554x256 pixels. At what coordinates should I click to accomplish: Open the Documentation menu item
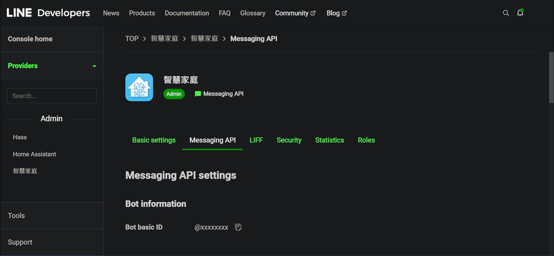(187, 13)
